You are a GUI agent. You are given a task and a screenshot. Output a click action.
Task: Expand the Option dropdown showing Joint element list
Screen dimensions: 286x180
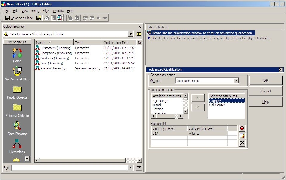tap(236, 81)
